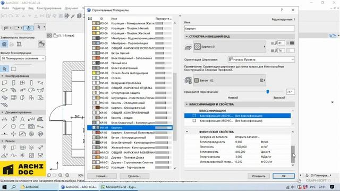The height and width of the screenshot is (191, 340).
Task: Open the Вид menu
Action: point(31,8)
